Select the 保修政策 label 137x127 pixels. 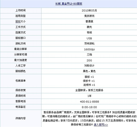(20, 90)
